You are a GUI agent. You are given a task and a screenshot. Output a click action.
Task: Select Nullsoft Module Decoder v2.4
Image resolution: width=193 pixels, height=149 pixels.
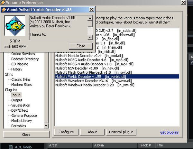(117, 56)
